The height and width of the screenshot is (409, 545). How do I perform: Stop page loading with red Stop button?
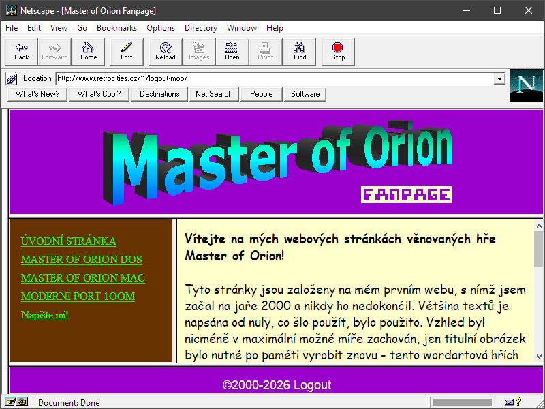coord(338,51)
